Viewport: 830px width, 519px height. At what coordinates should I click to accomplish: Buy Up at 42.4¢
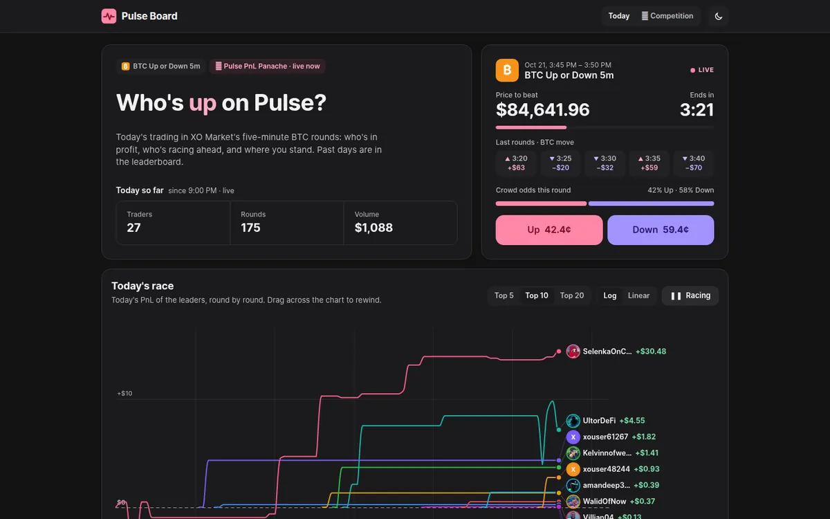(549, 230)
